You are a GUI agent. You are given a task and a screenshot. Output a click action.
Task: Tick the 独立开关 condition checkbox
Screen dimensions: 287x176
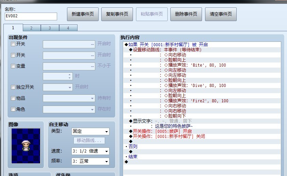pyautogui.click(x=13, y=87)
